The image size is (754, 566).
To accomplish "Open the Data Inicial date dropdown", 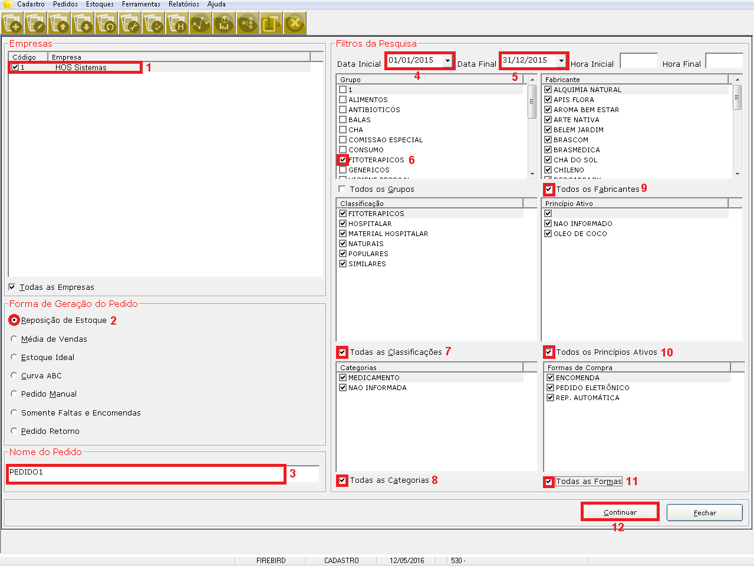I will click(447, 60).
